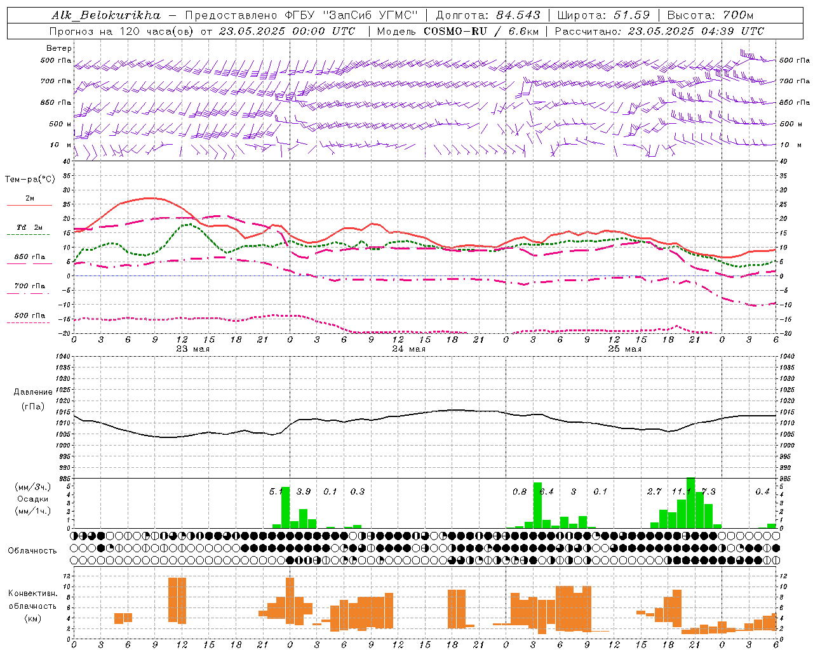Click the Давление pressure panel label

pos(33,392)
